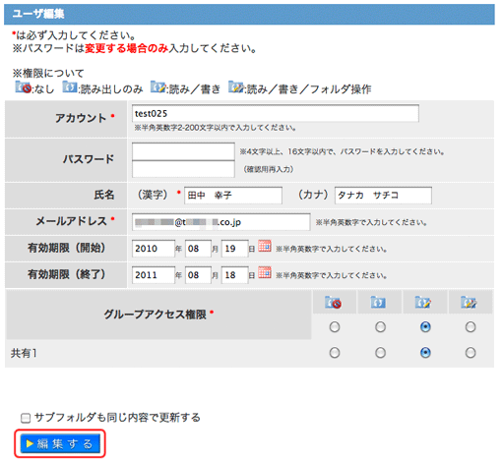Screen dimensions: 502x460
Task: Click the 読み/書き legend folder icon
Action: (157, 87)
